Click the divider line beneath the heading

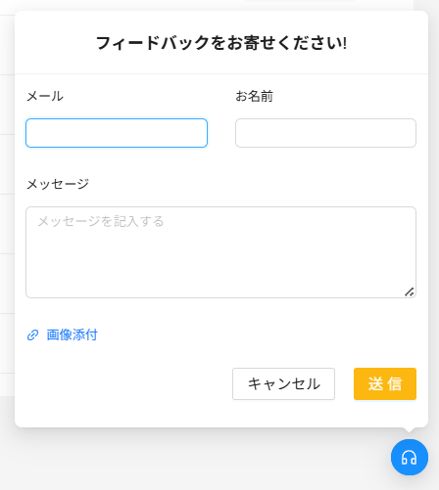(221, 74)
